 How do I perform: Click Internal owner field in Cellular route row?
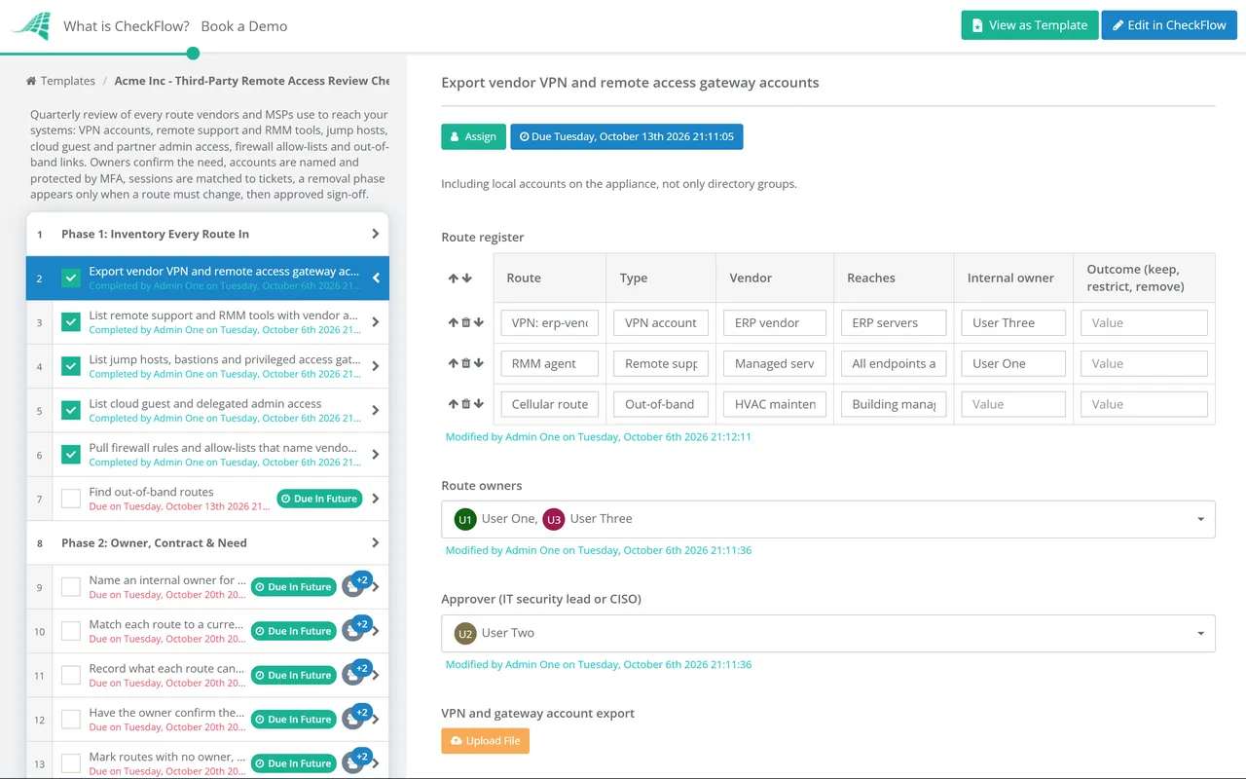coord(1012,404)
